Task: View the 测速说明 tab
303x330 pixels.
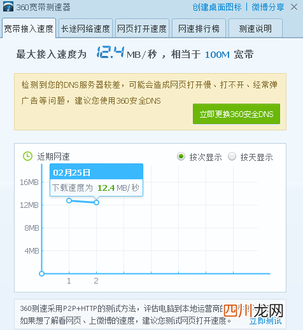Action: (255, 29)
